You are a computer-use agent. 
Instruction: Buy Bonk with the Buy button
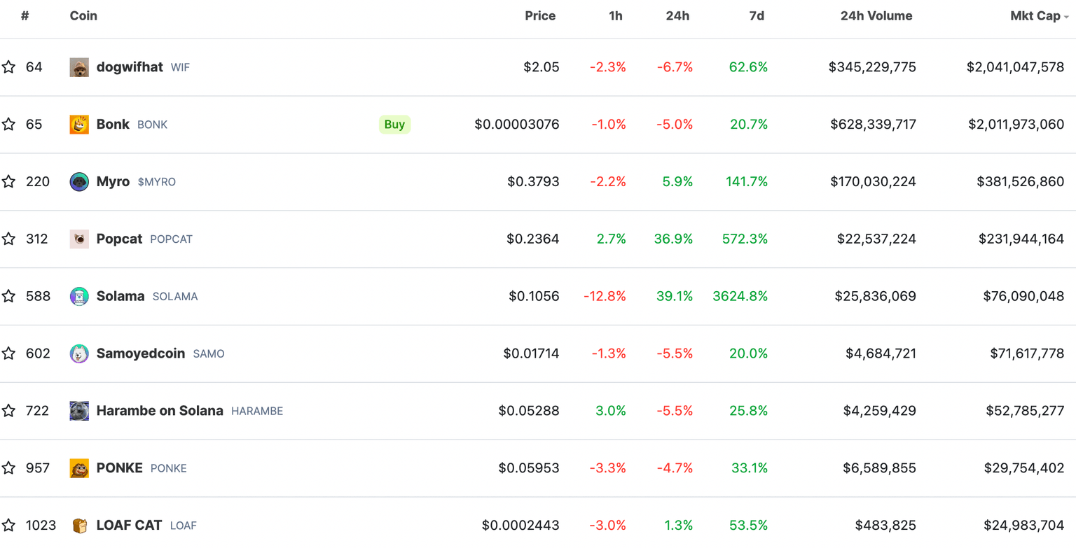click(395, 125)
